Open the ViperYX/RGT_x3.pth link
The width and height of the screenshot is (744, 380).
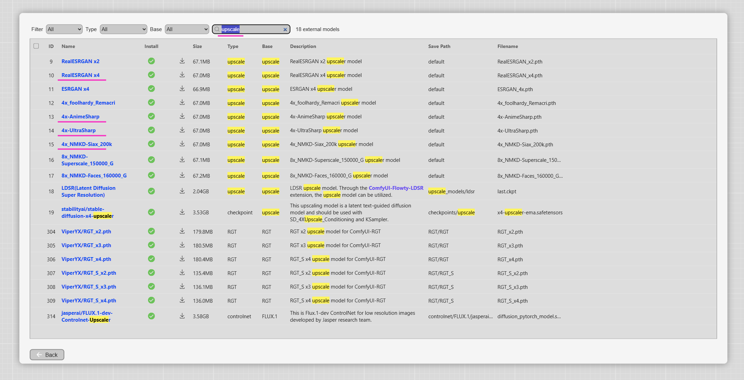(86, 245)
